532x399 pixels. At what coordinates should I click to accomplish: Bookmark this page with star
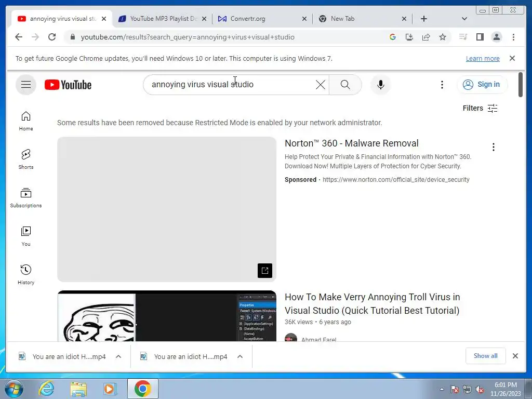(443, 37)
